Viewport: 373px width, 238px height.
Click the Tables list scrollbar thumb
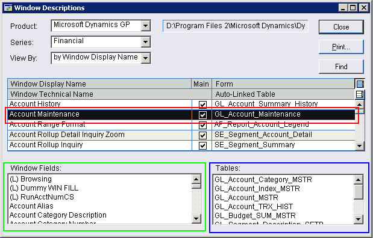359,192
